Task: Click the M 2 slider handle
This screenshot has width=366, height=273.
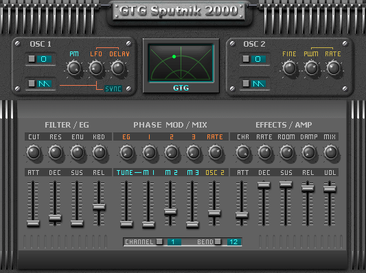Action: point(170,212)
